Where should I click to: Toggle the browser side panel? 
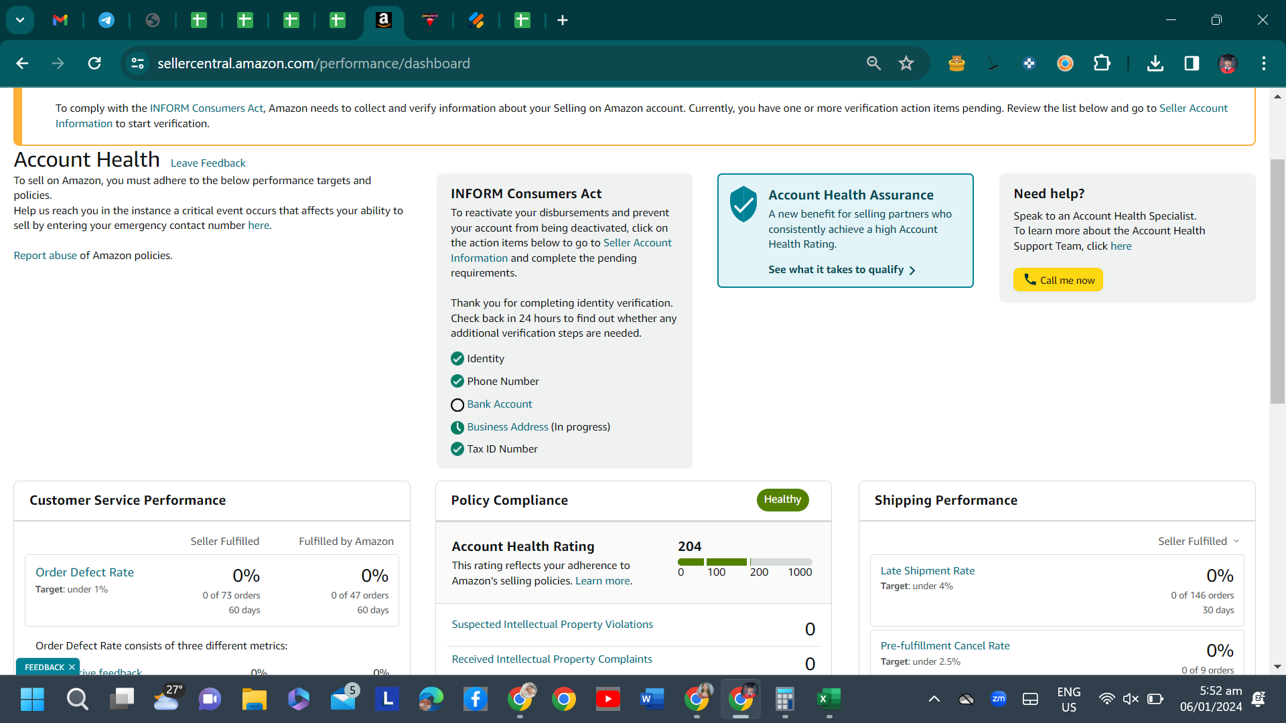point(1192,64)
